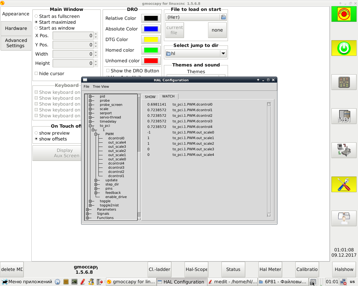Open MDI mode

[344, 116]
